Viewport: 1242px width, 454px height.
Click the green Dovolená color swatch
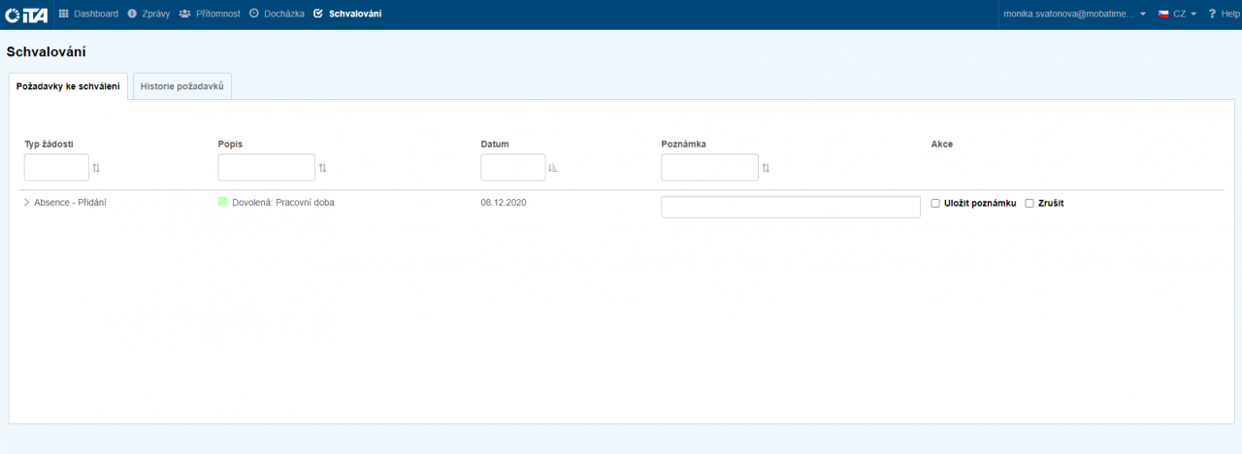point(222,202)
